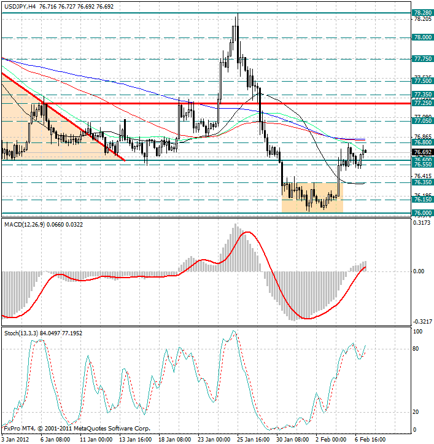Click the 78.280 price level label
This screenshot has width=434, height=444.
tap(423, 13)
